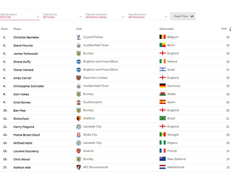Click the Reset Filters button
Viewport: 231px width, 173px height.
pyautogui.click(x=183, y=16)
